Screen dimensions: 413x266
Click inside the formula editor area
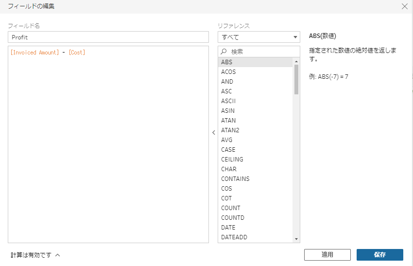click(108, 146)
